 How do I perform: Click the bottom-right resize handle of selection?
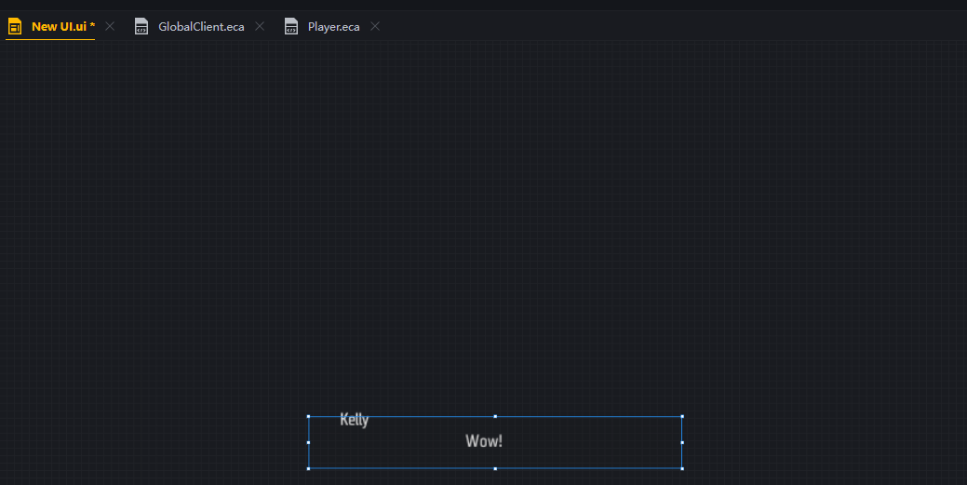pos(682,468)
